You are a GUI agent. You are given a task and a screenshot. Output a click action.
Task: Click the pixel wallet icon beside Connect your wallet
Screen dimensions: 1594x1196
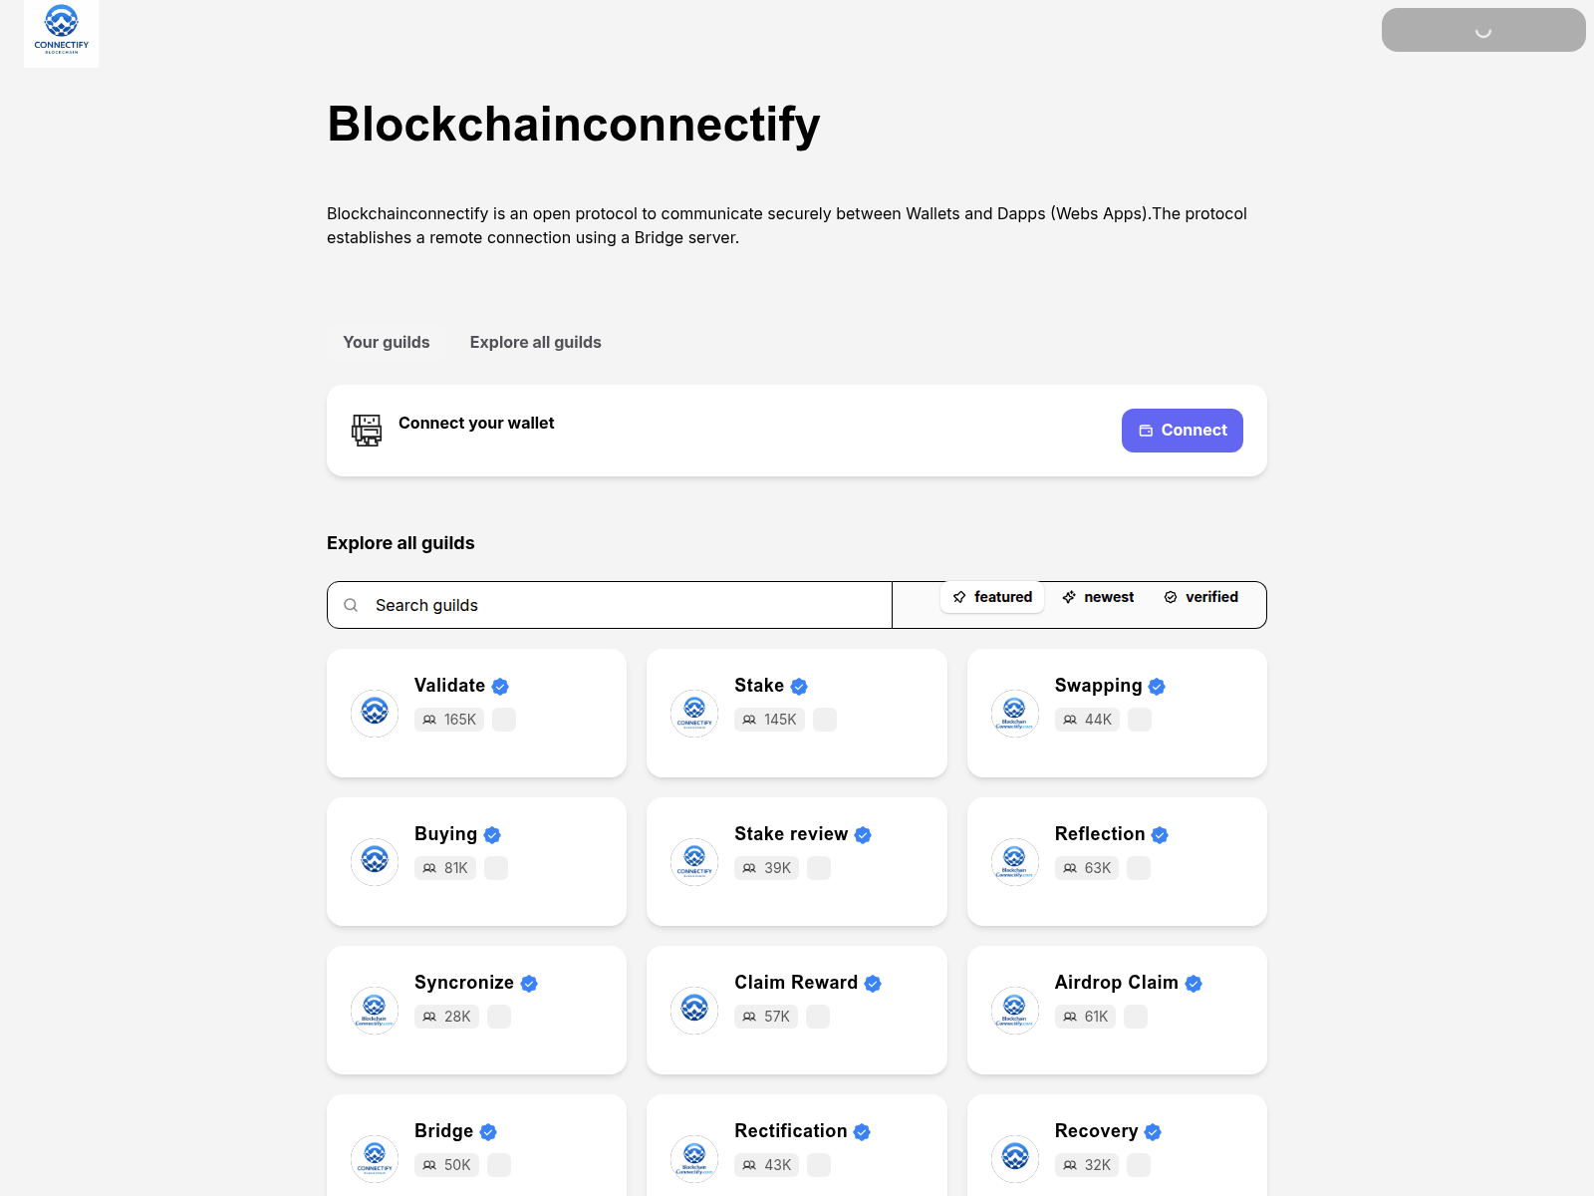tap(367, 430)
